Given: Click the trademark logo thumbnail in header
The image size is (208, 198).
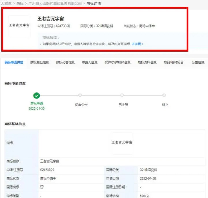Looking at the screenshot, I should point(19,26).
